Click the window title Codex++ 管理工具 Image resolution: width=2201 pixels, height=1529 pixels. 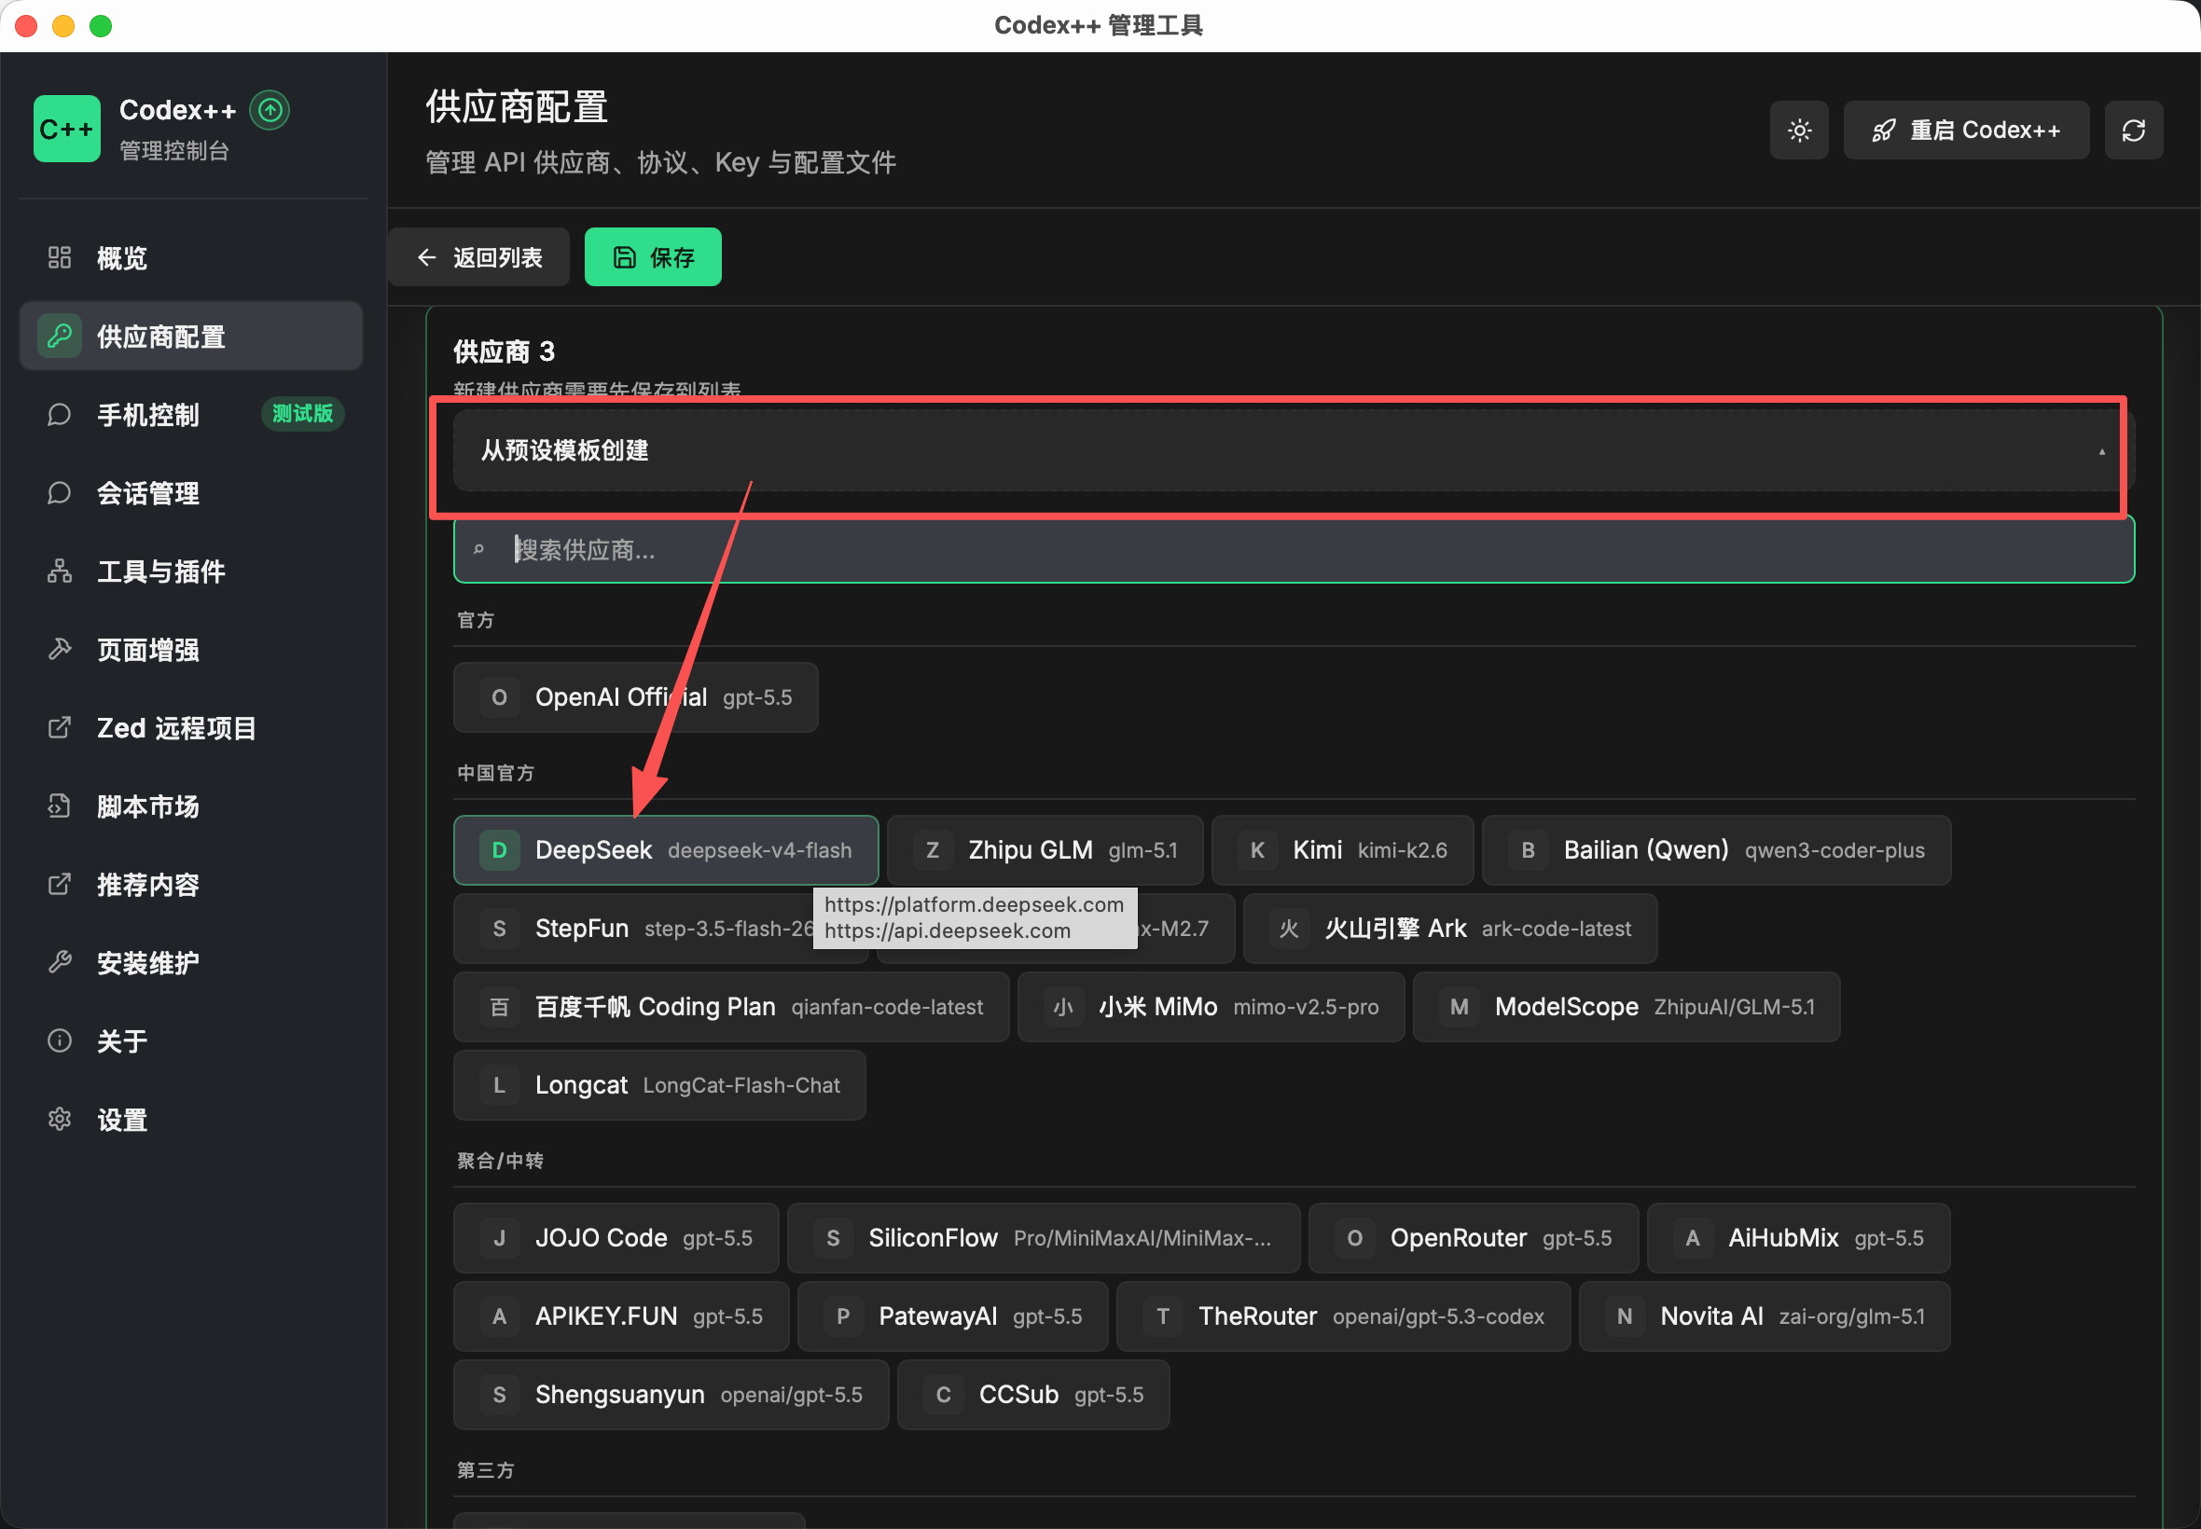tap(1098, 26)
